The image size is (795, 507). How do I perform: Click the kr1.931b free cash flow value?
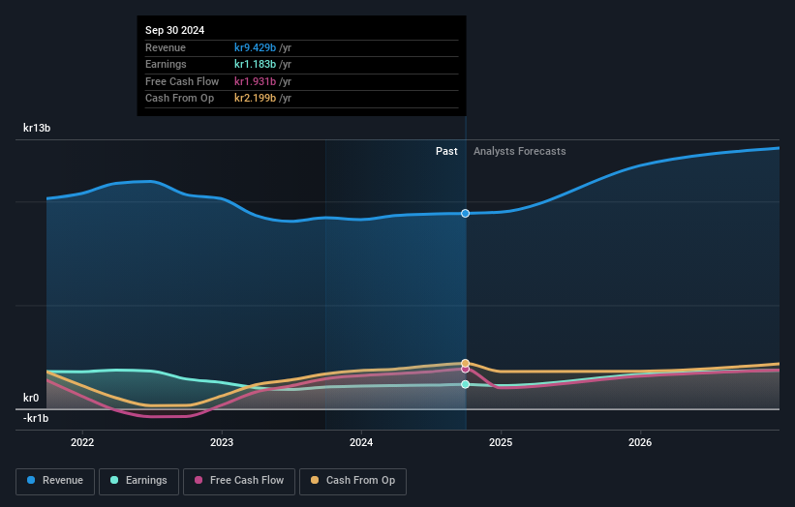255,81
